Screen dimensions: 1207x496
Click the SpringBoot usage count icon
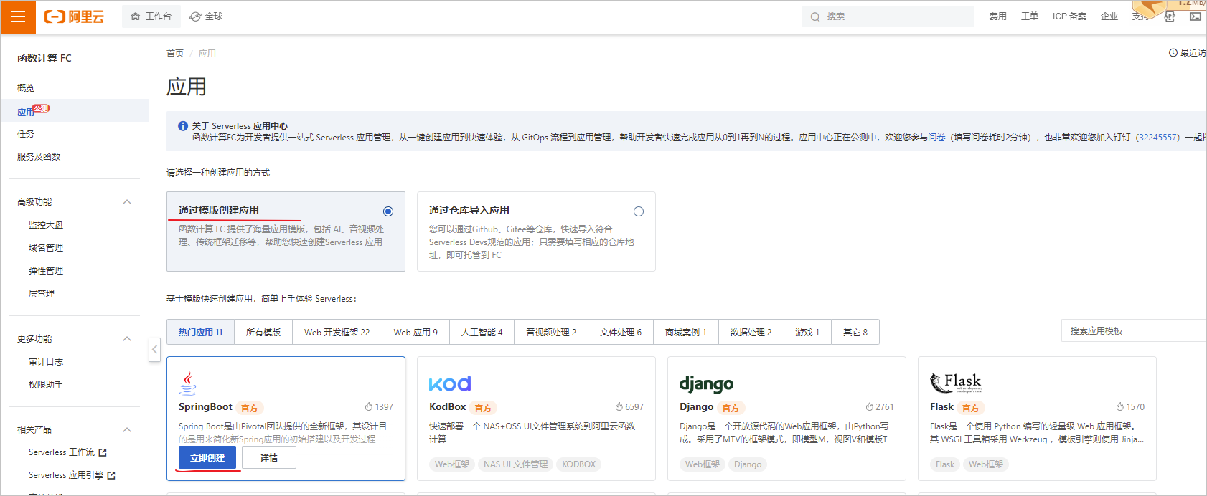coord(369,407)
